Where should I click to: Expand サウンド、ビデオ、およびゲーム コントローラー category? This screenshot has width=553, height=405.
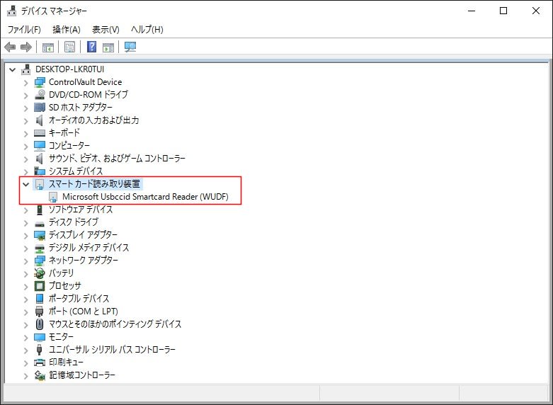25,159
